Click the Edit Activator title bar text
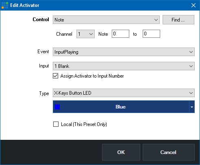 (x=25, y=5)
